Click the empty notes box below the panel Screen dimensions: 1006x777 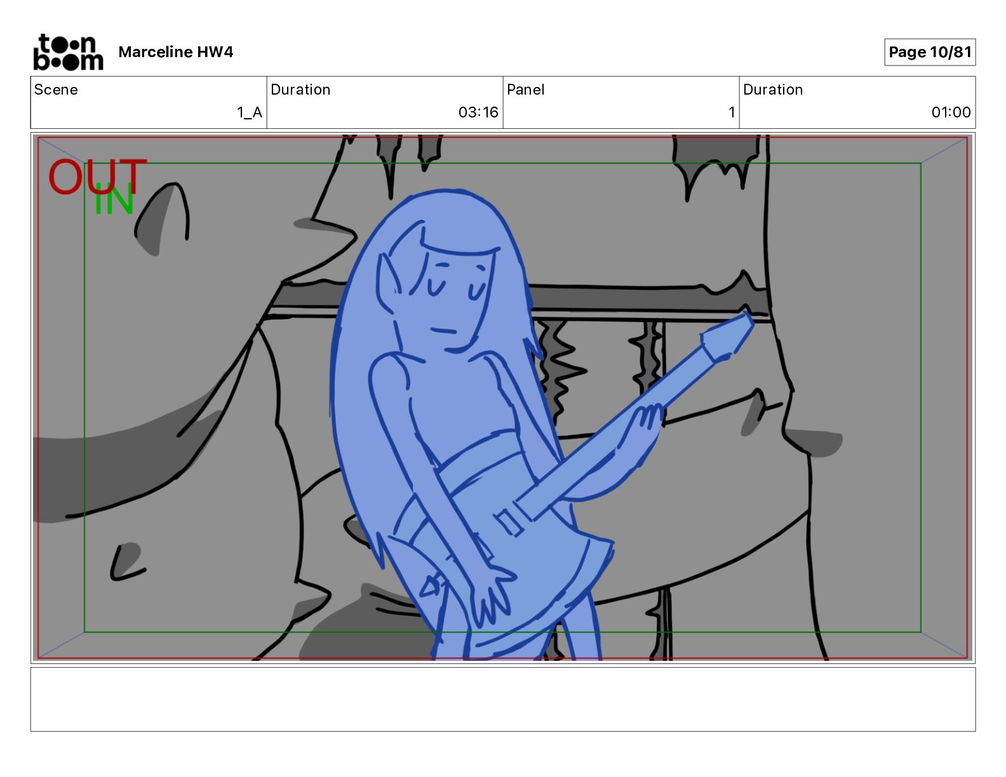[x=502, y=699]
